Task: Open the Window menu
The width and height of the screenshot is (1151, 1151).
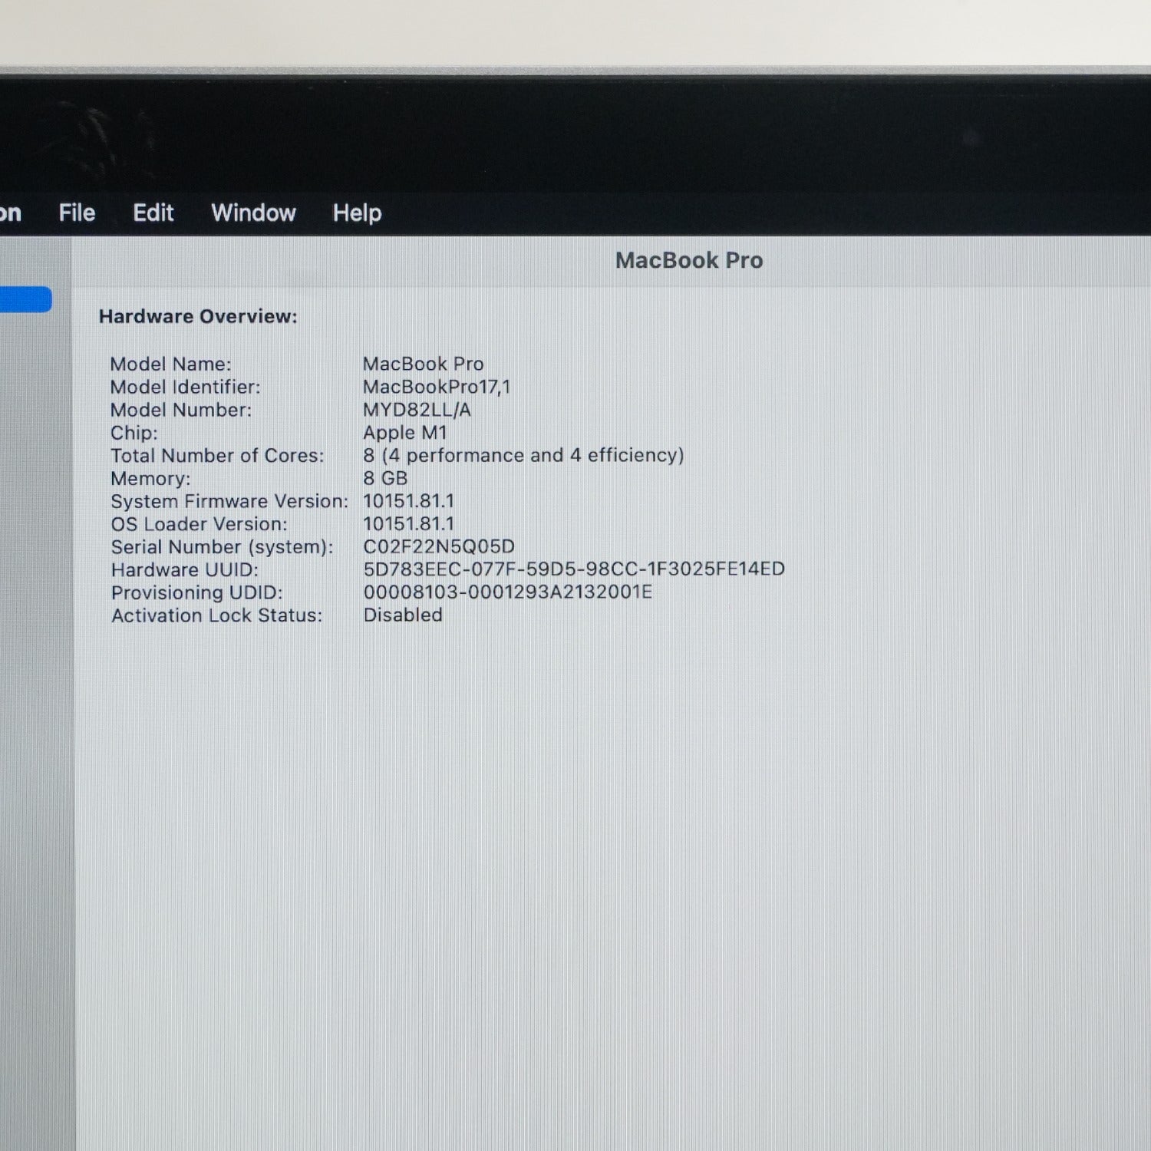Action: click(253, 213)
